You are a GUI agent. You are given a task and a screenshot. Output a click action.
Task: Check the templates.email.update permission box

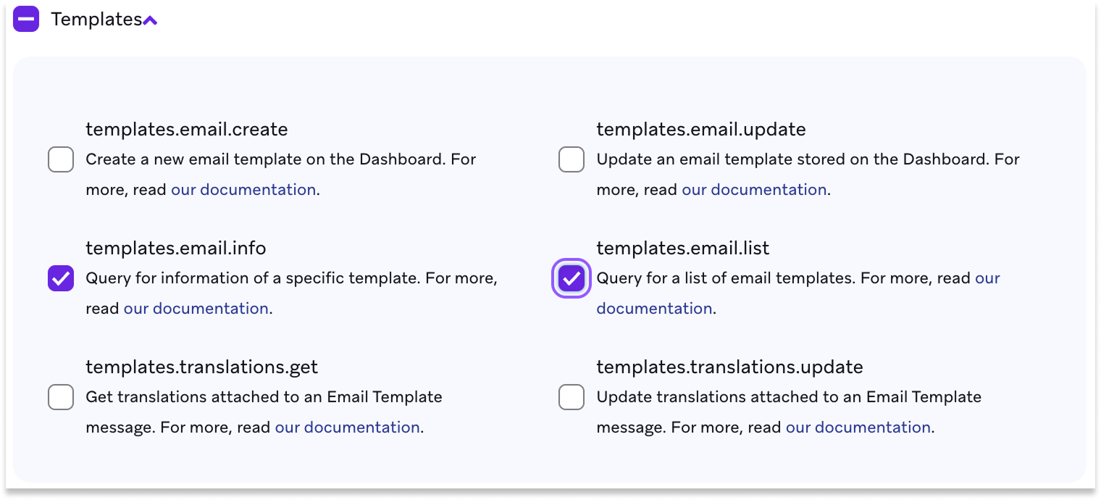[572, 159]
